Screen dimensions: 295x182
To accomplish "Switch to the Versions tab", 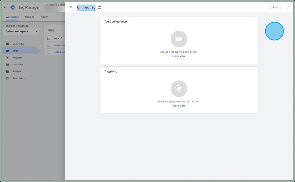I will 29,17.
